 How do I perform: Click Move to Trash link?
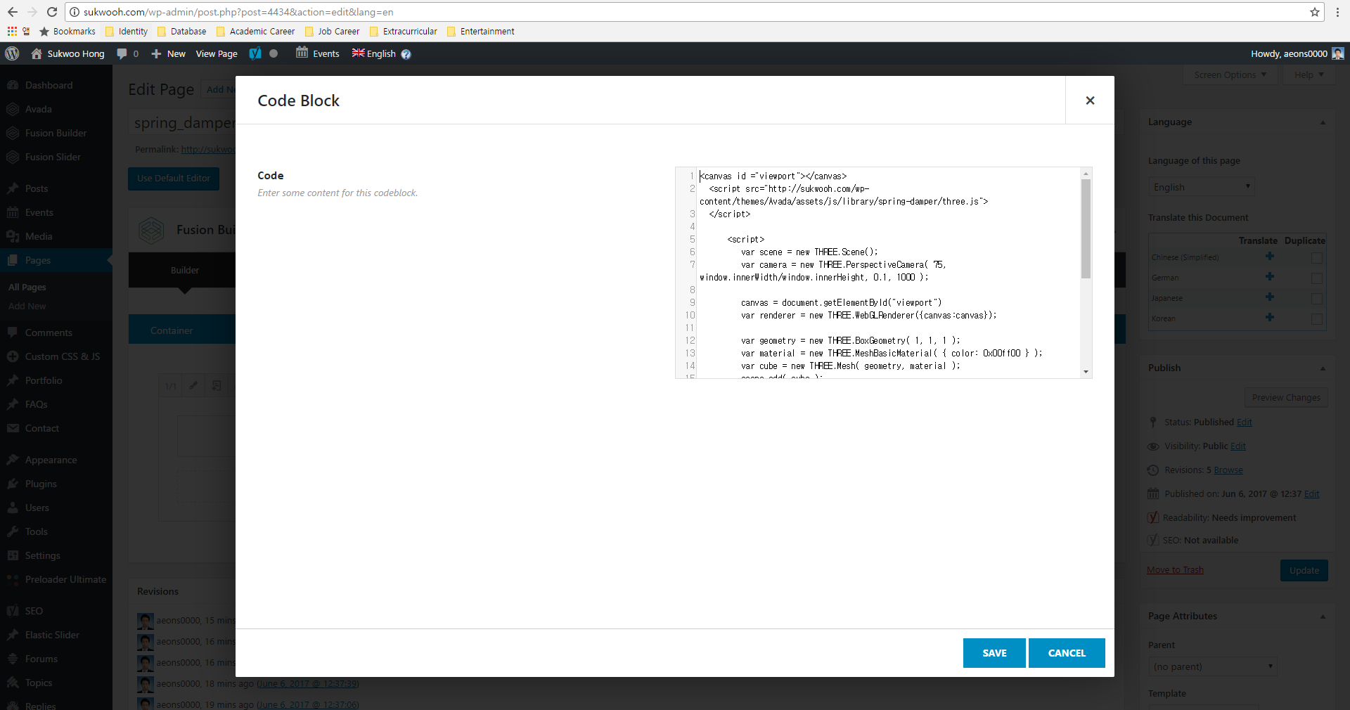[x=1175, y=570]
